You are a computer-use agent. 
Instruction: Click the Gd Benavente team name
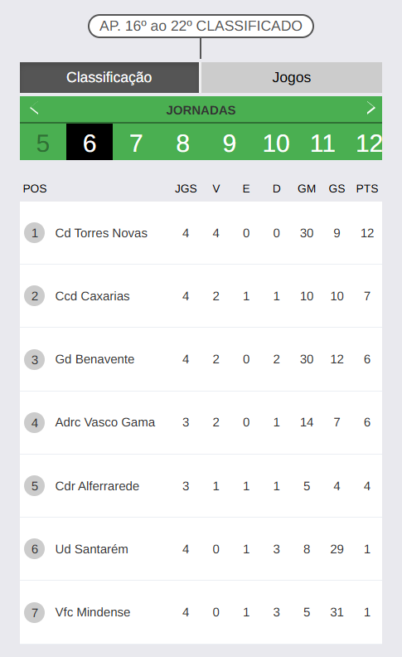tap(94, 359)
